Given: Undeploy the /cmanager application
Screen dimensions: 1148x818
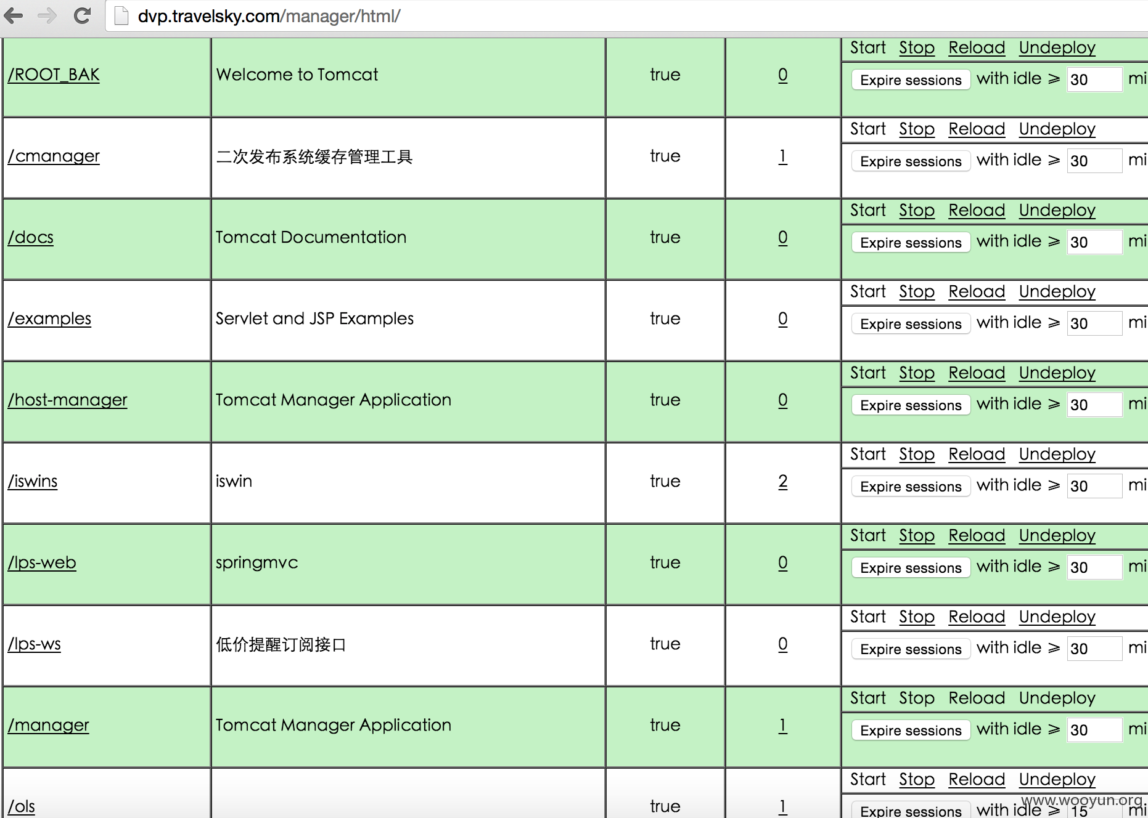Looking at the screenshot, I should (x=1057, y=129).
